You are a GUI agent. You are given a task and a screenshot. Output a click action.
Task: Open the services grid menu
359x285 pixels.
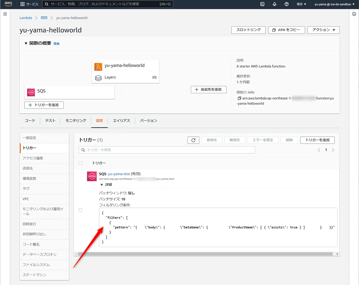(22, 4)
